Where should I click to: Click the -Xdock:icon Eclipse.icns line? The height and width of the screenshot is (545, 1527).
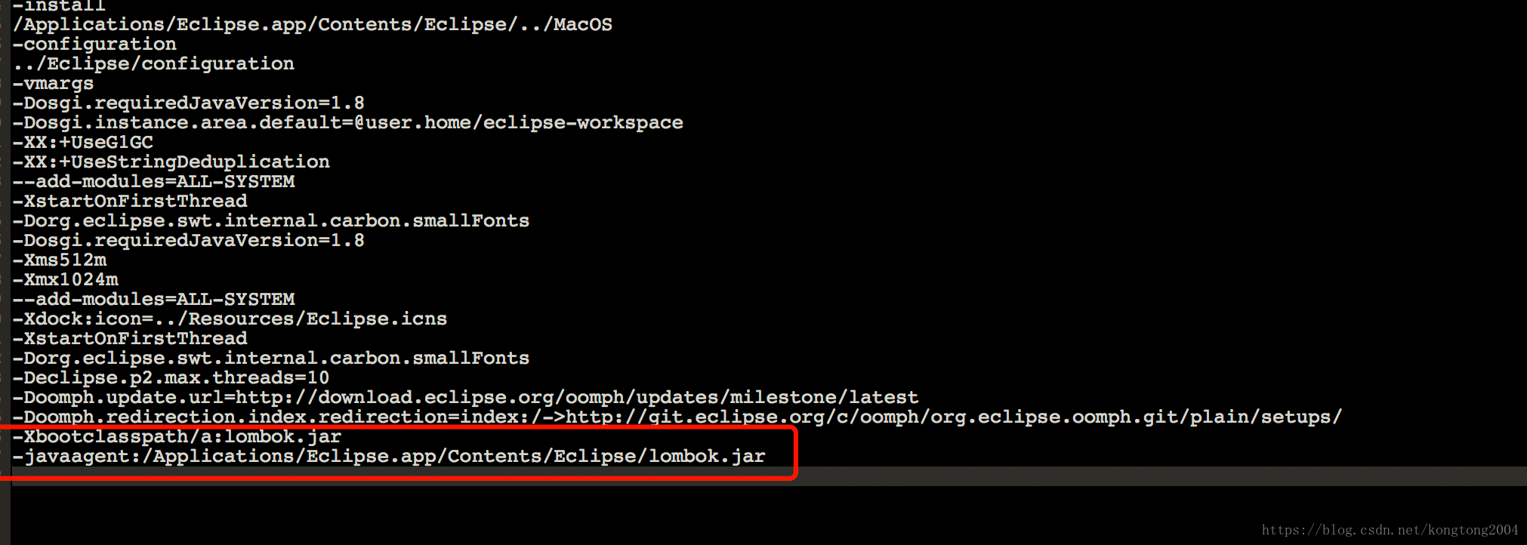230,319
